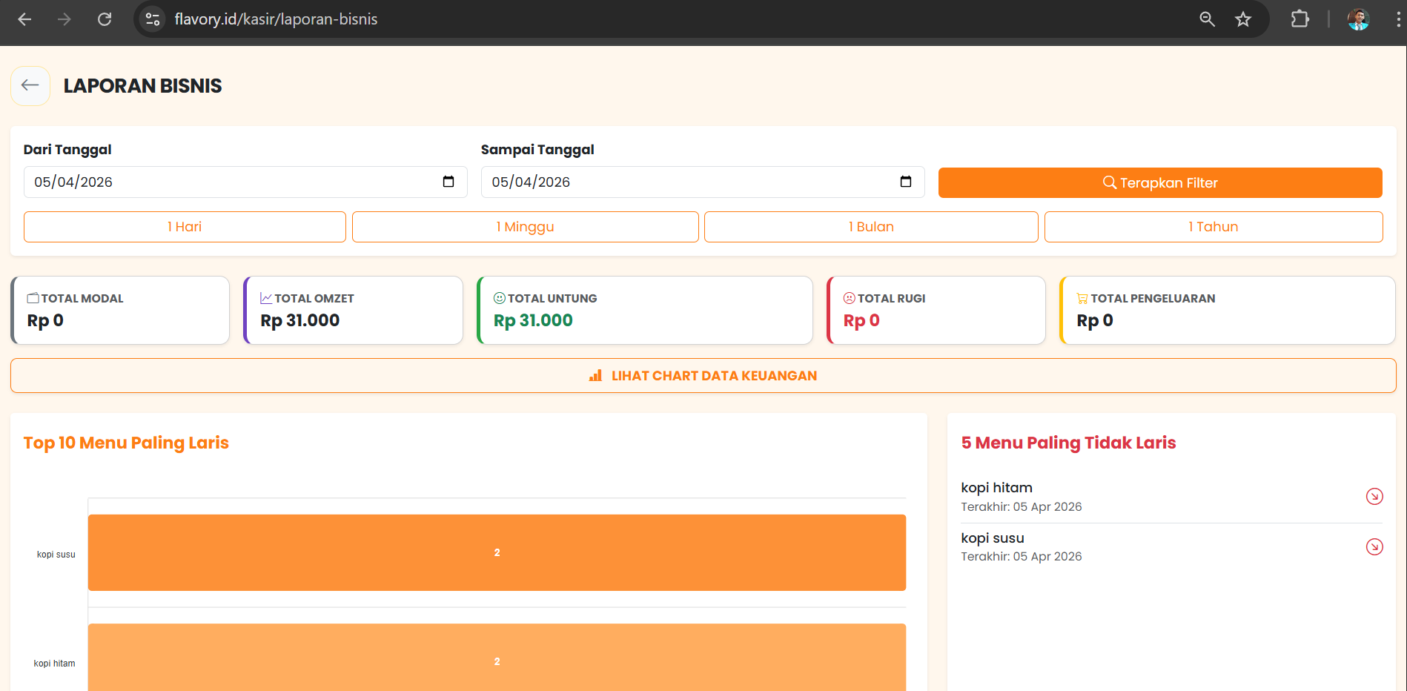
Task: Open calendar picker for Sampai Tanggal
Action: coord(905,182)
